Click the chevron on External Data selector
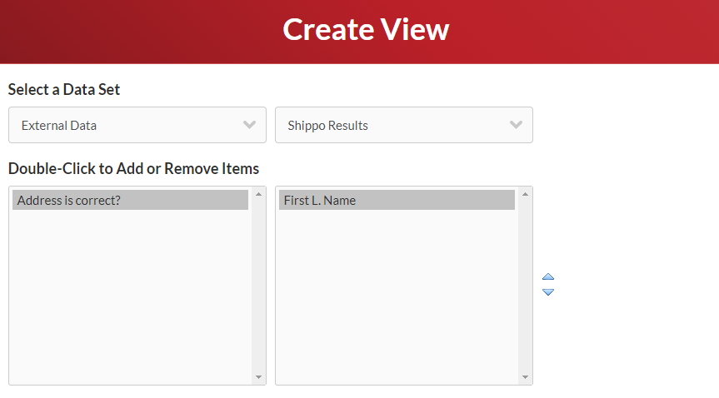 [249, 125]
